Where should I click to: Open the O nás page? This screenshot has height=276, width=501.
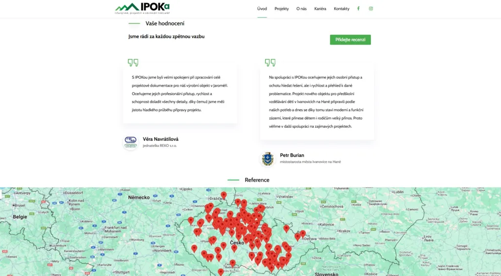pyautogui.click(x=301, y=9)
